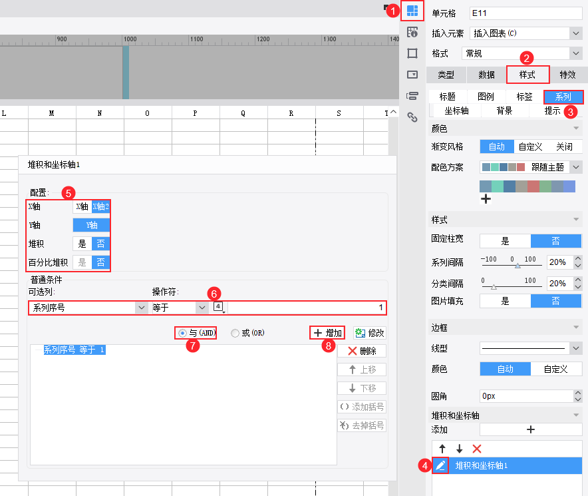Switch to the 样式 tab
This screenshot has height=496, width=588.
point(527,75)
